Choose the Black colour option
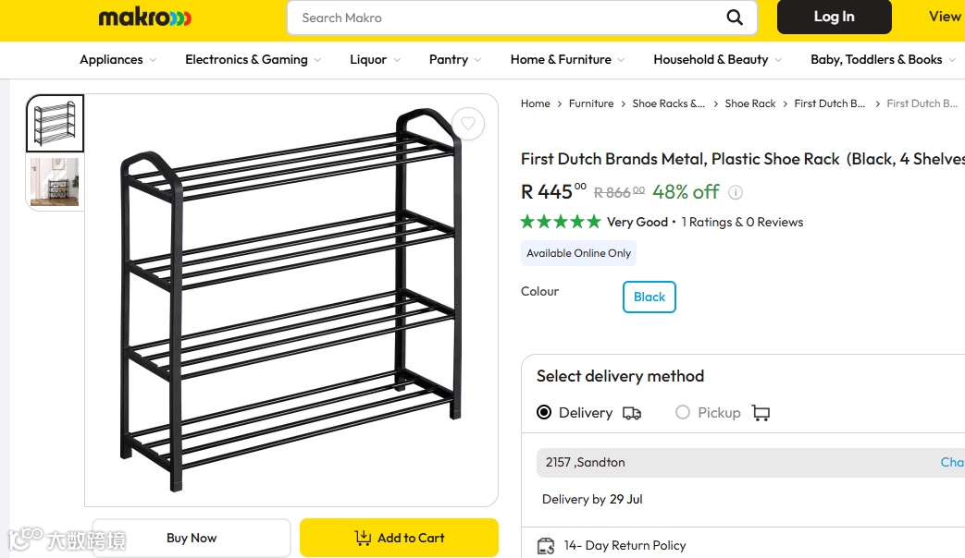 click(650, 297)
